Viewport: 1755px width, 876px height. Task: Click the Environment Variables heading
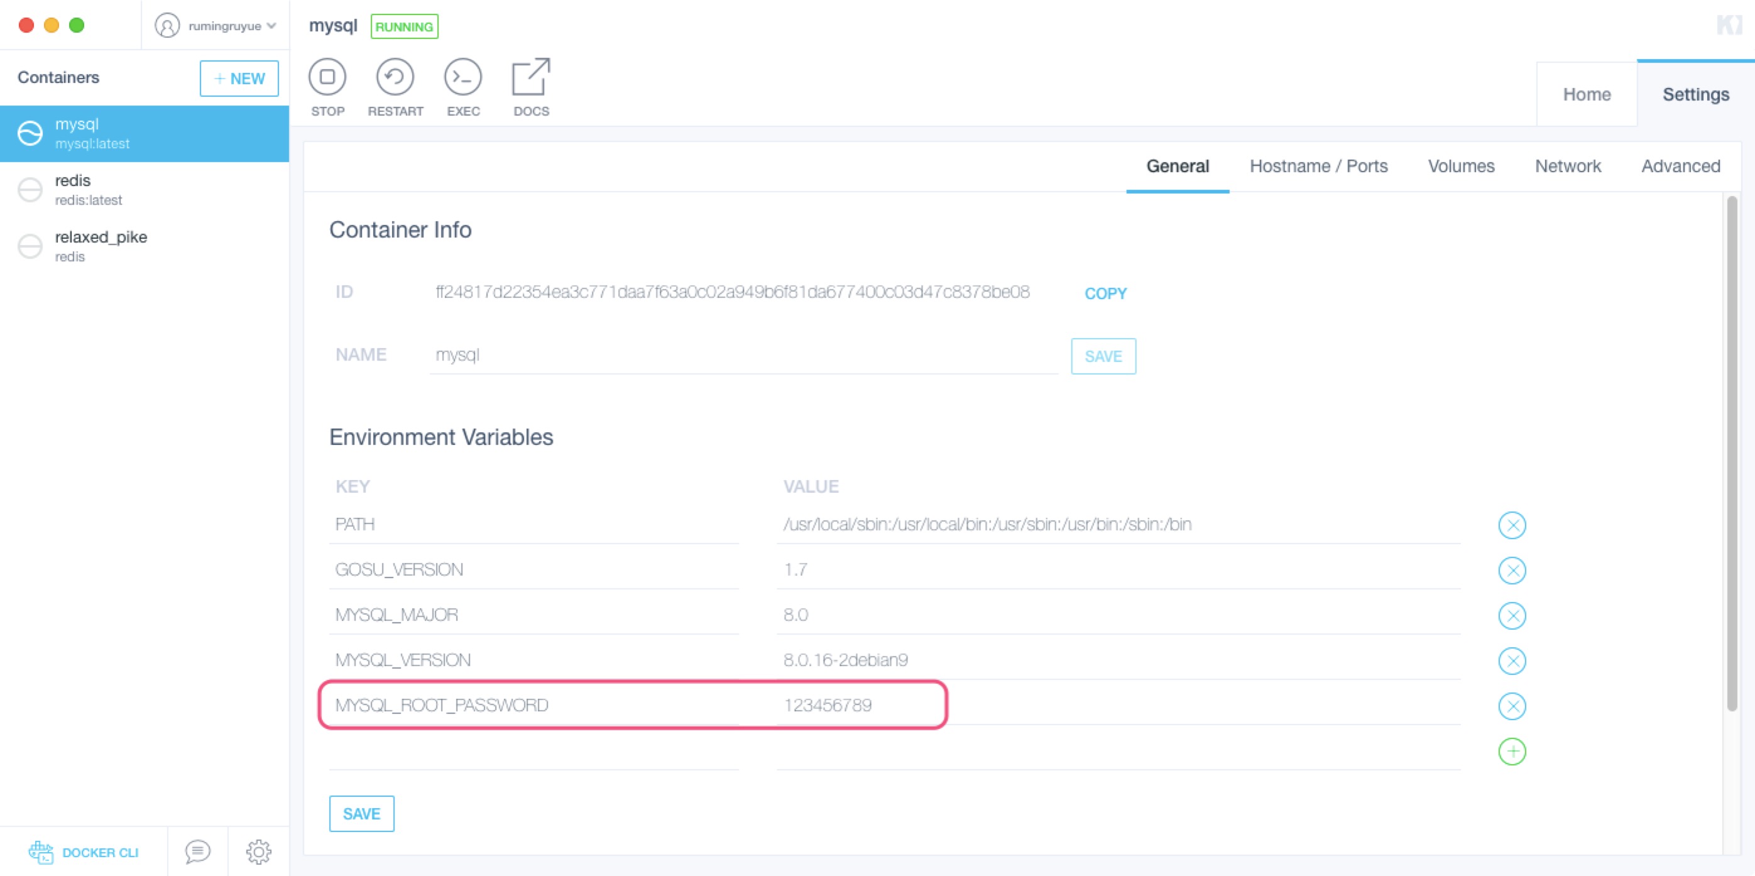[441, 437]
